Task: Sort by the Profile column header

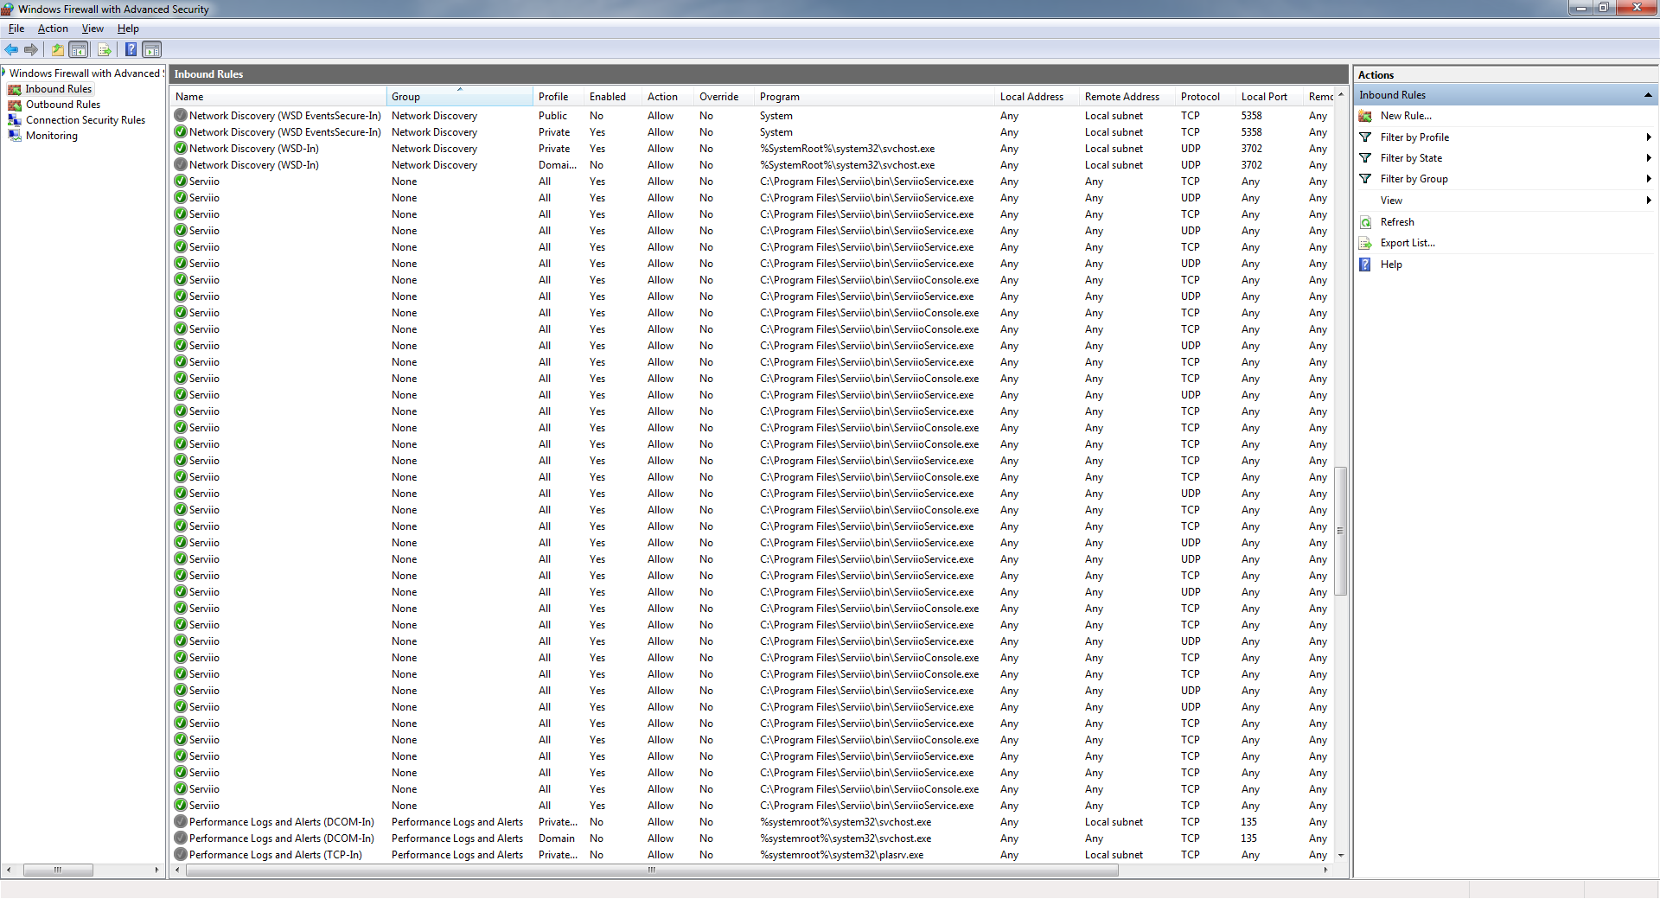Action: click(559, 97)
